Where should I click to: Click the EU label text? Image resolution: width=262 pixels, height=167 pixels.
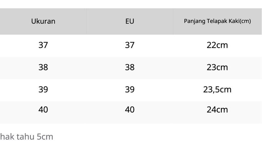(130, 21)
